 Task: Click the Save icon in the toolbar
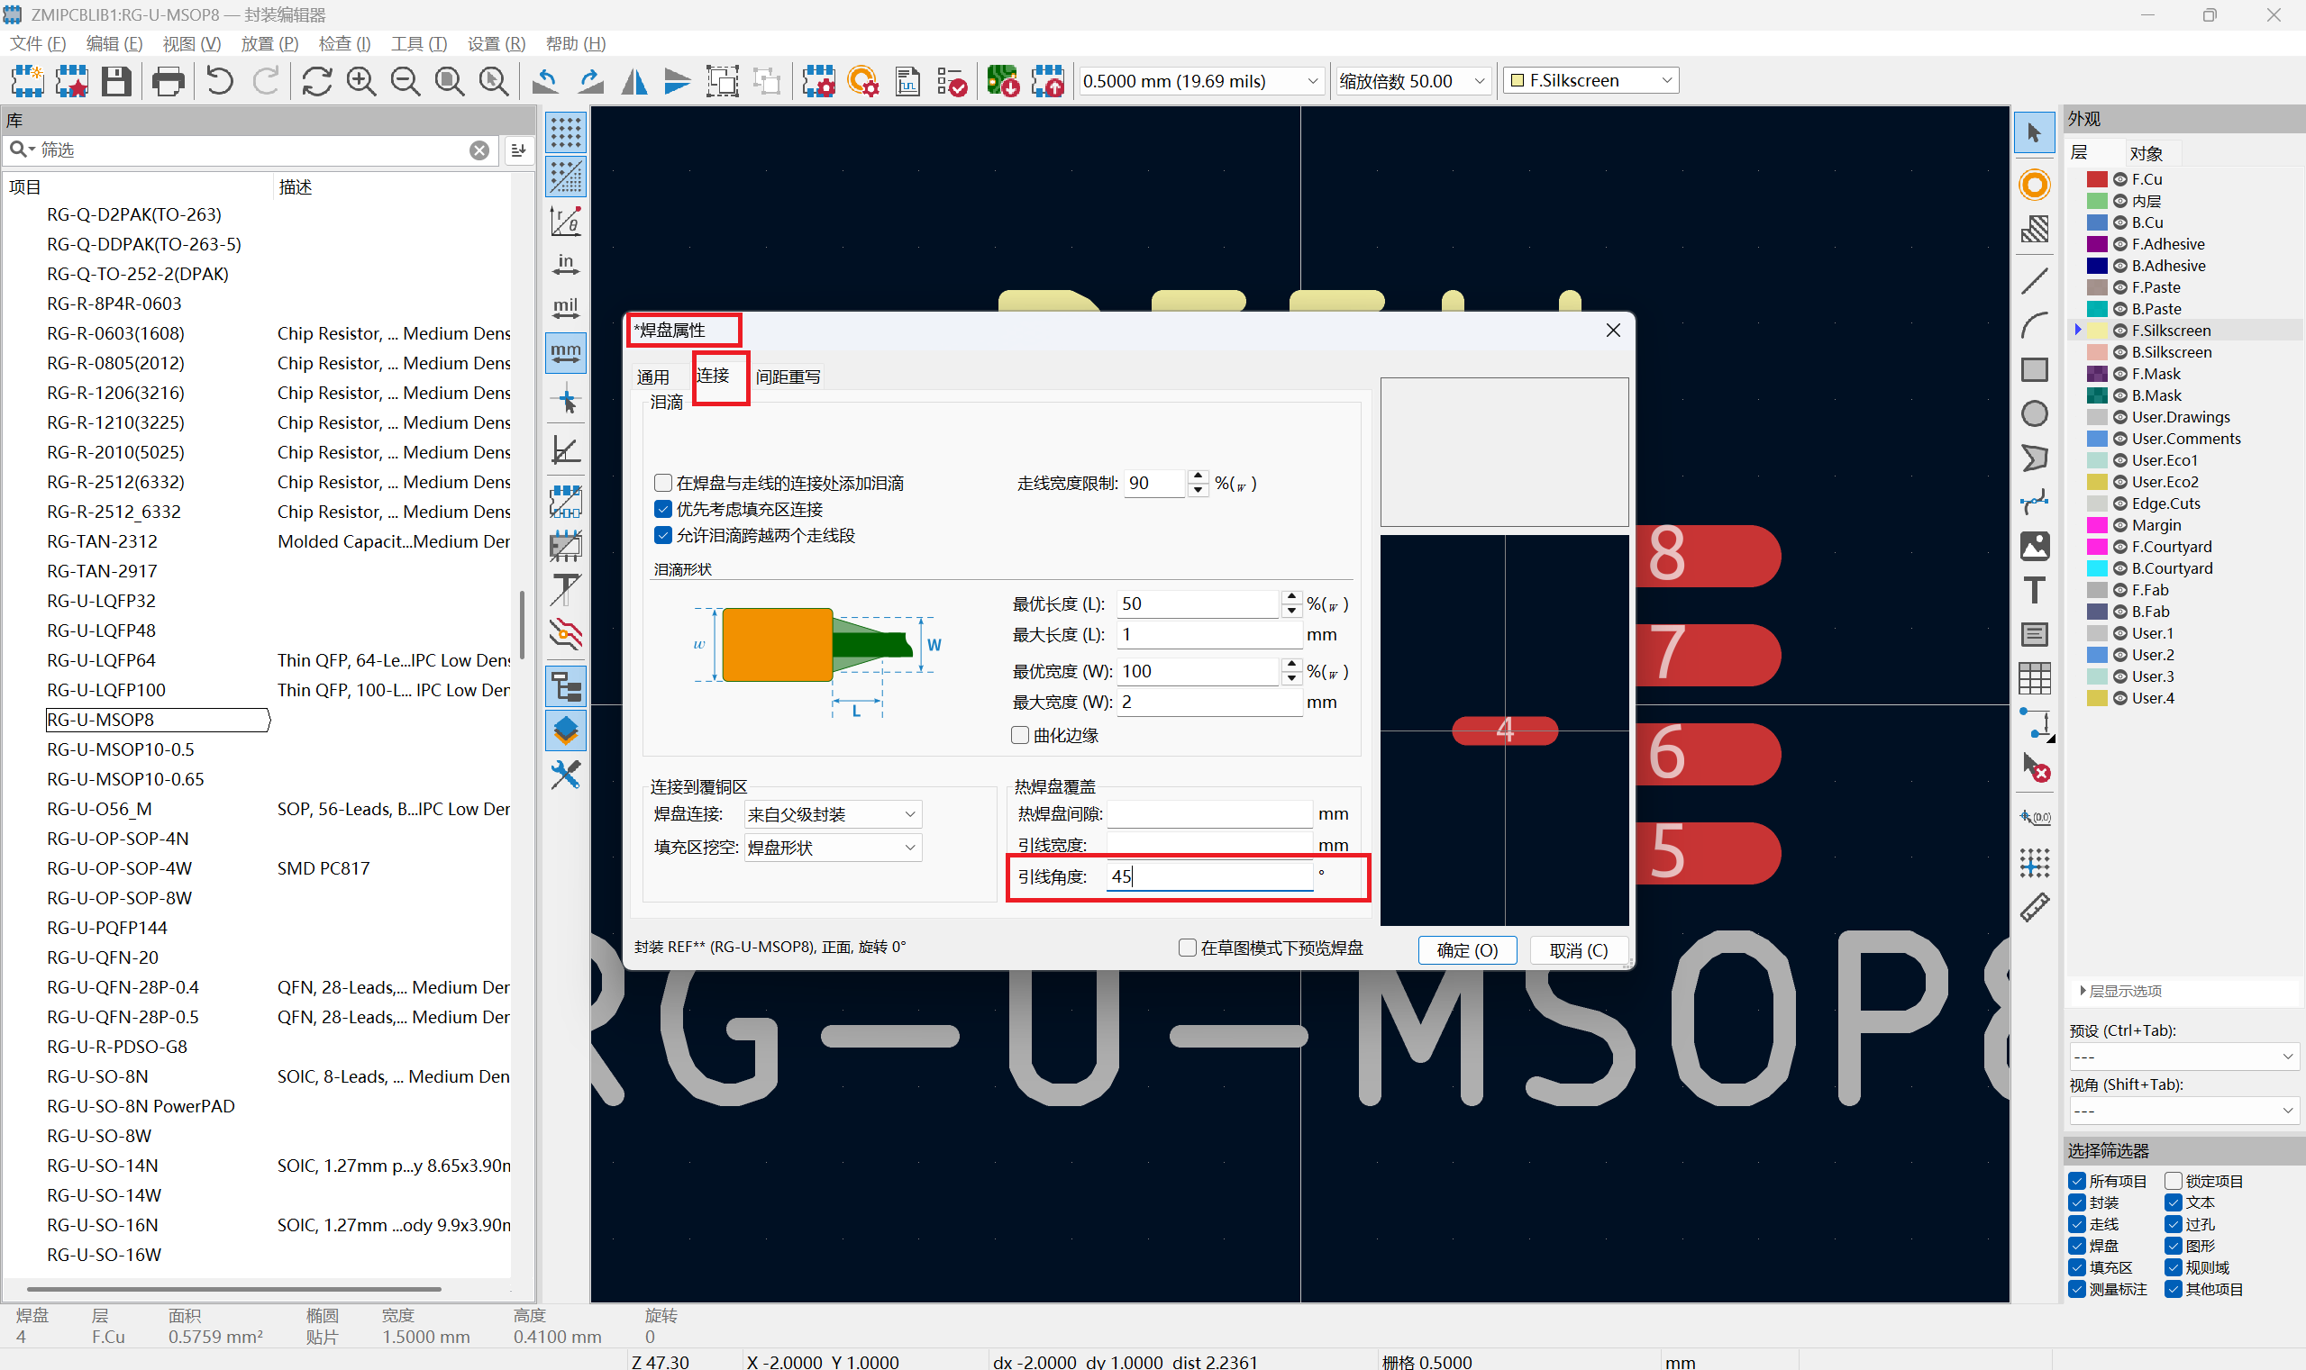pyautogui.click(x=116, y=81)
